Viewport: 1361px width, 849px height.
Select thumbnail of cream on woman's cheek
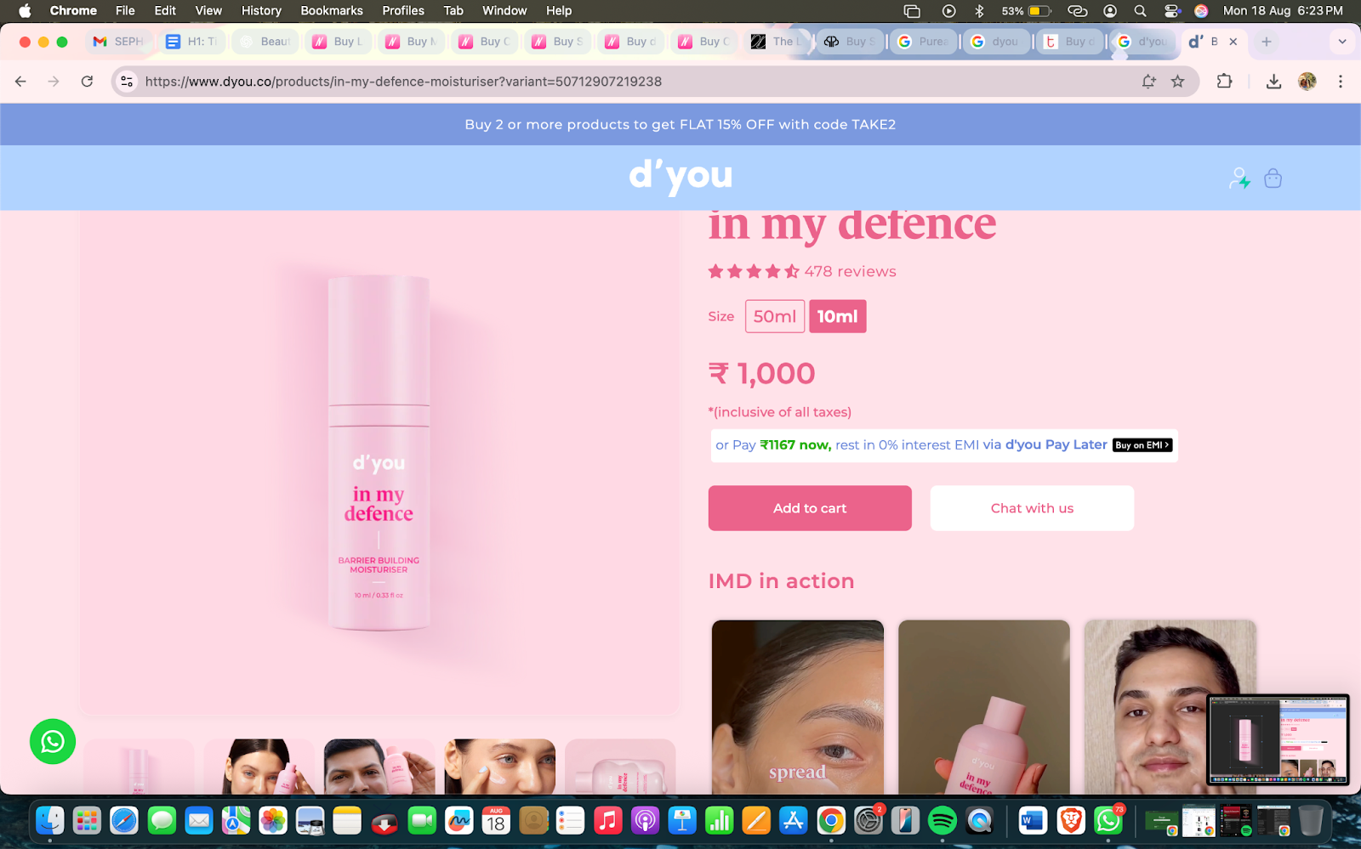tap(500, 767)
